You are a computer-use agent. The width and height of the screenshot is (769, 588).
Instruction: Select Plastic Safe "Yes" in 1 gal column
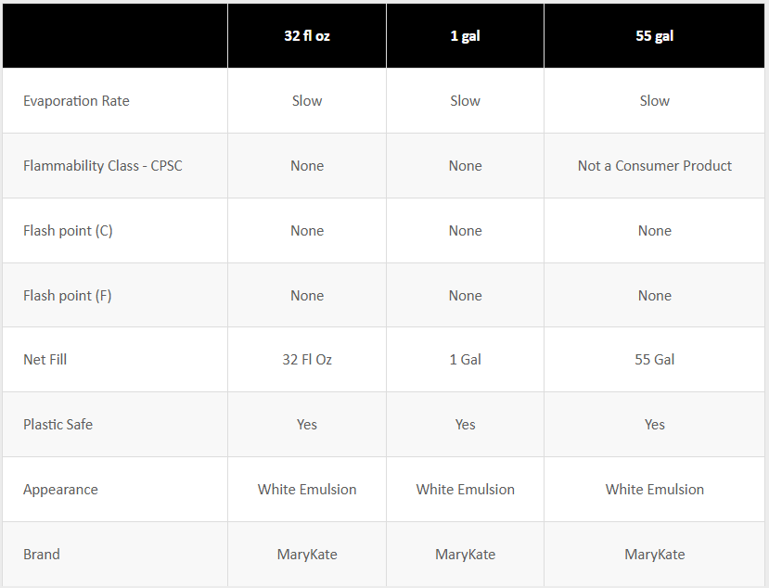(x=465, y=425)
